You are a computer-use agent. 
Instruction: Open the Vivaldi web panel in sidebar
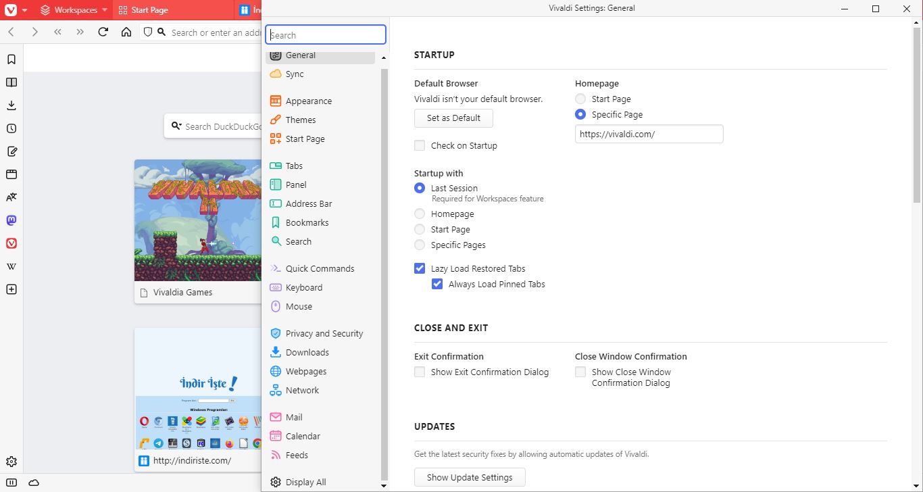pos(11,243)
